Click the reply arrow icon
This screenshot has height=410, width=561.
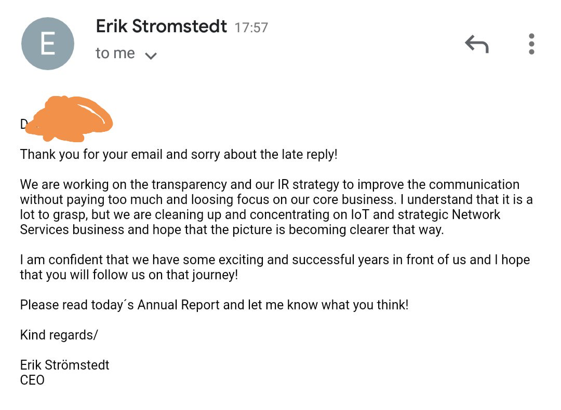pos(476,44)
